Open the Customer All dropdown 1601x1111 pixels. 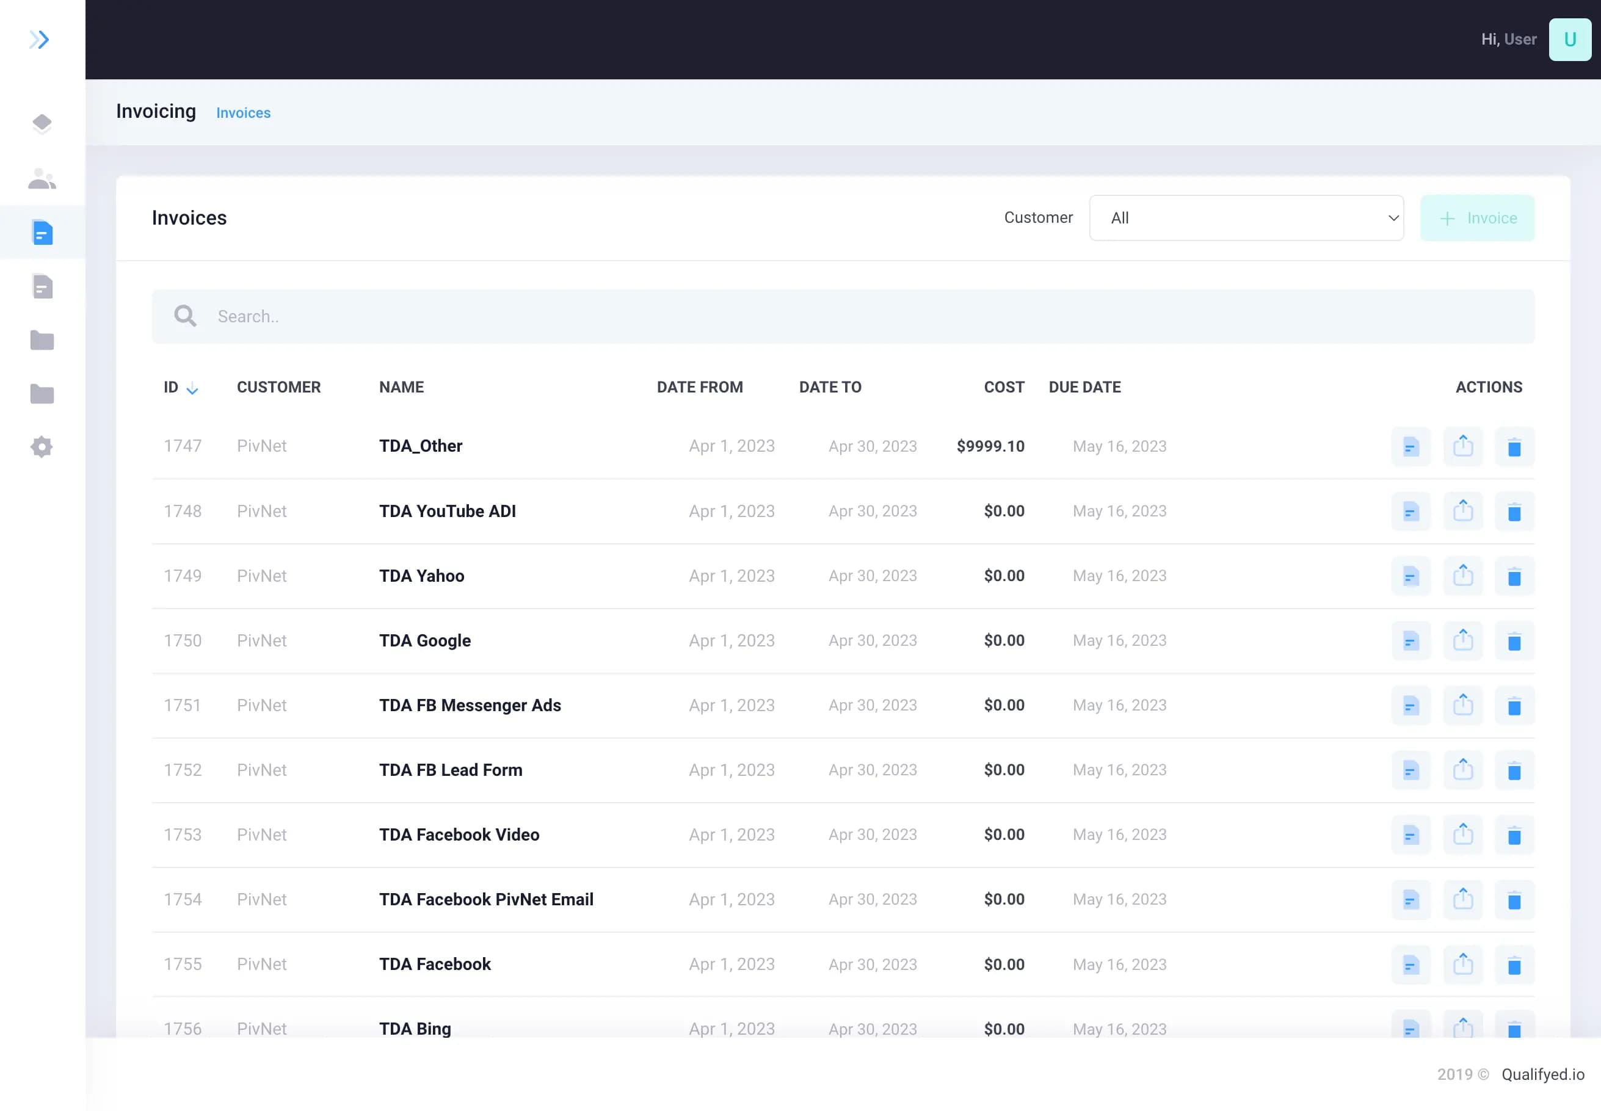(x=1246, y=218)
